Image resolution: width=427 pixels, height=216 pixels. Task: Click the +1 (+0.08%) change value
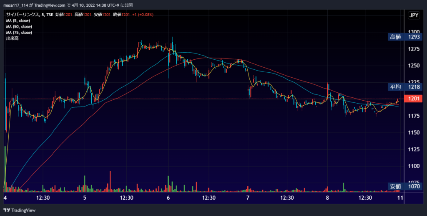pos(143,15)
